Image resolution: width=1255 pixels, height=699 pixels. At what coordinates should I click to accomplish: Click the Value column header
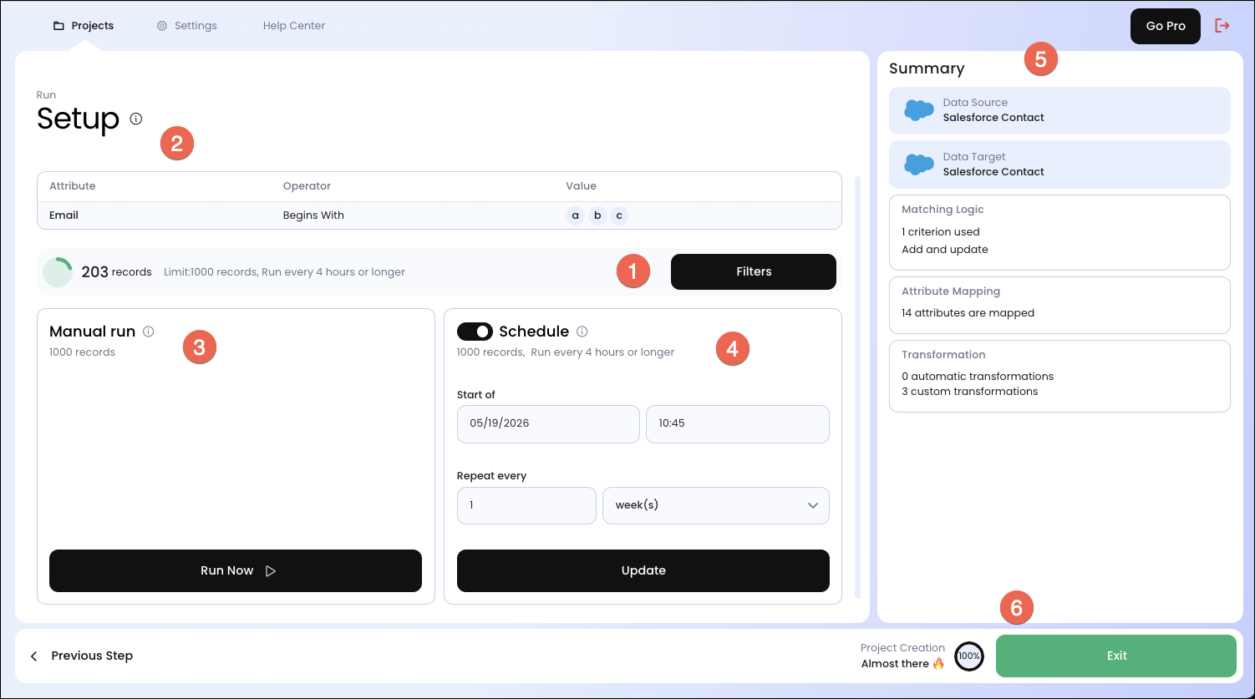tap(581, 186)
